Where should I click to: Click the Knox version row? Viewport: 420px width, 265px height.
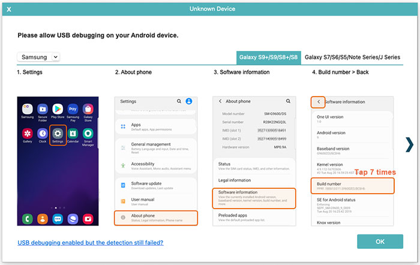click(352, 222)
